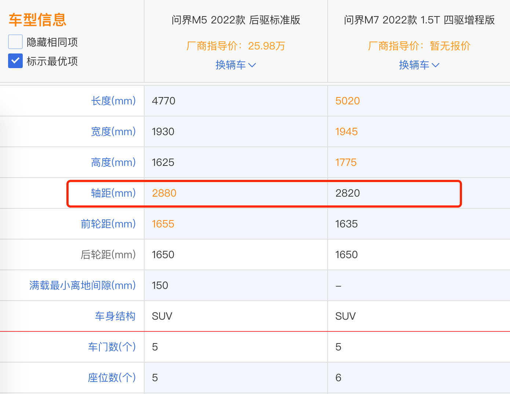510x394 pixels.
Task: Click the 1655 front track value for M5
Action: click(163, 224)
